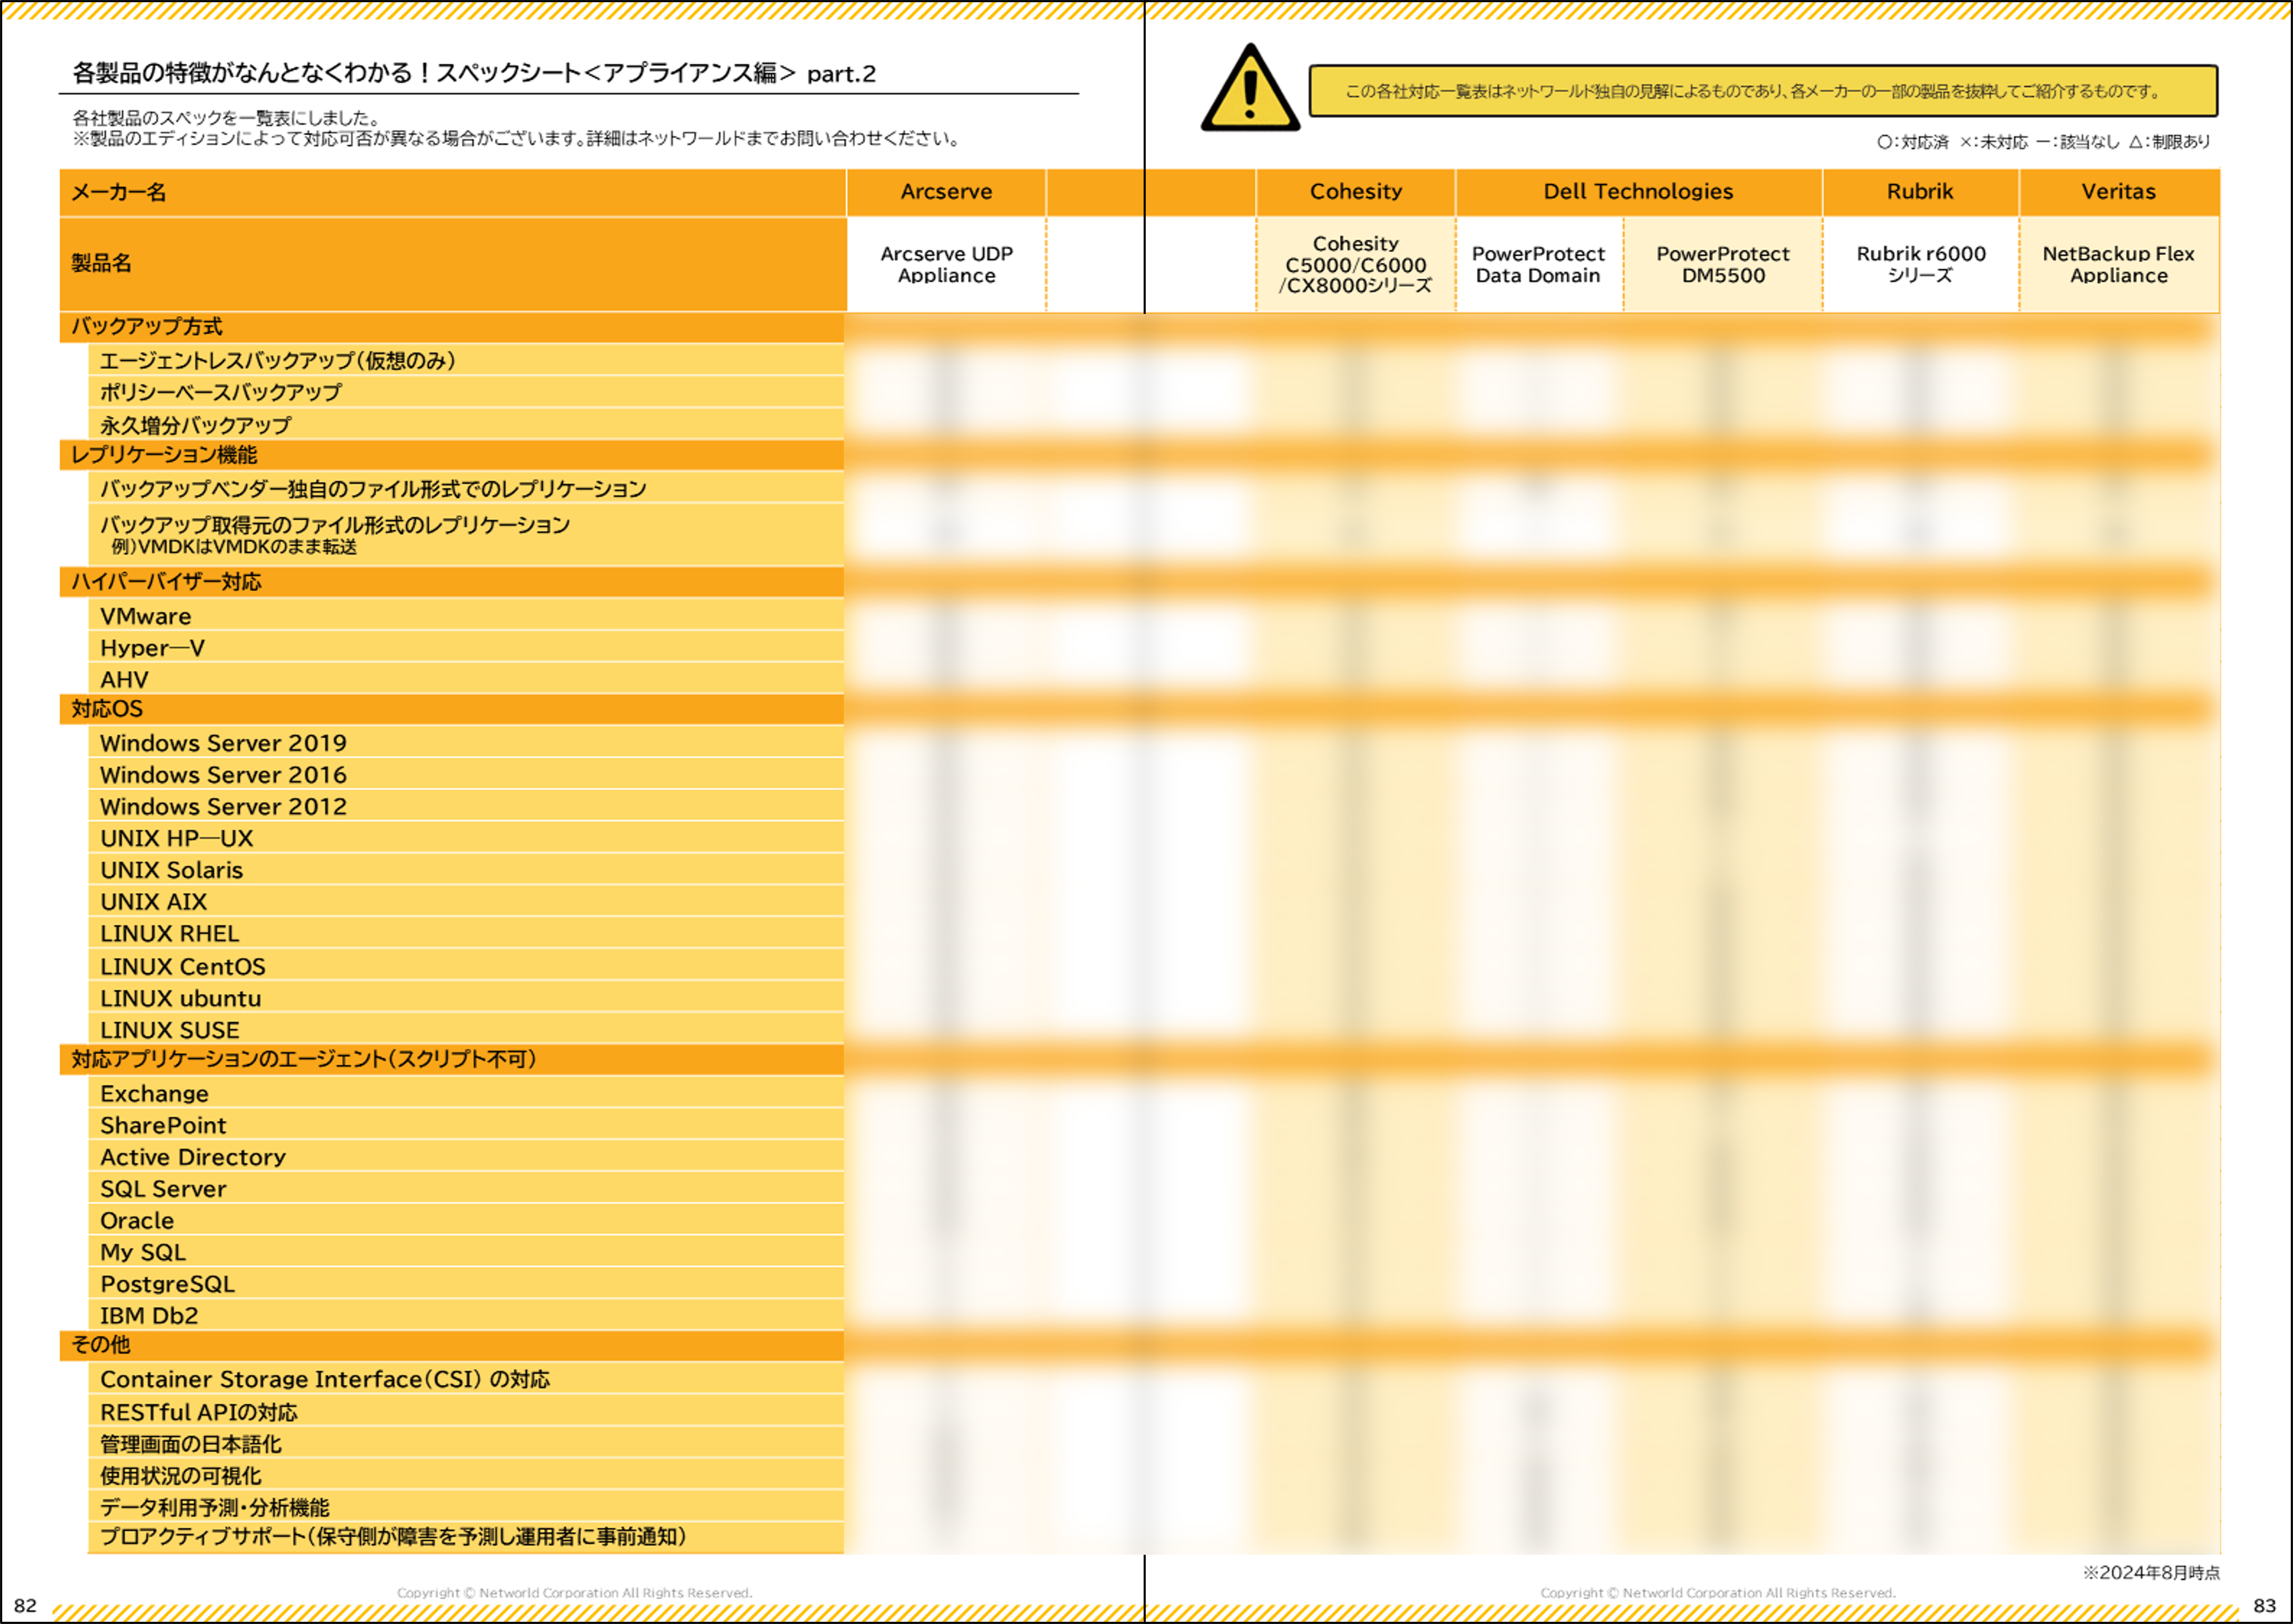
Task: Select the バックアップベンダー独自のファイル形式 replication row
Action: [466, 488]
